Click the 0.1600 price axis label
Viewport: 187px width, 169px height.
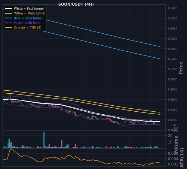click(x=172, y=100)
